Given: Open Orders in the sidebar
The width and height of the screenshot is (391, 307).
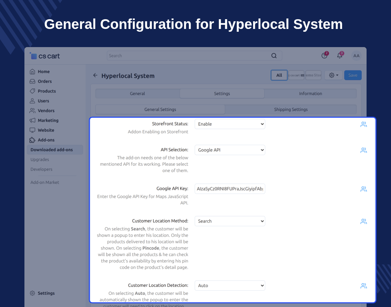Looking at the screenshot, I should tap(45, 81).
